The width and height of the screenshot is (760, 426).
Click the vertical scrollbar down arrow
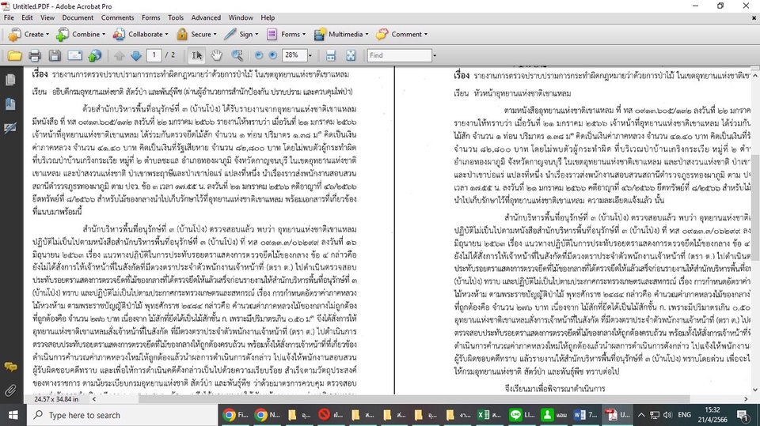pos(755,390)
